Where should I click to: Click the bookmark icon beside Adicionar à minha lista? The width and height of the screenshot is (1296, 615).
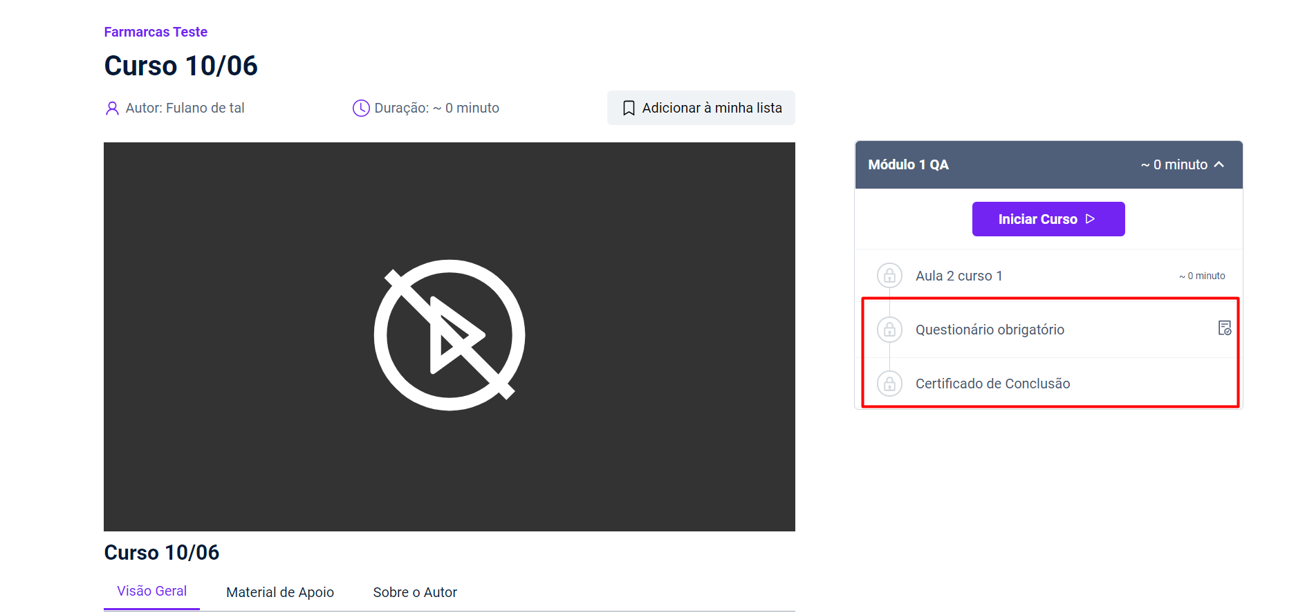tap(629, 108)
